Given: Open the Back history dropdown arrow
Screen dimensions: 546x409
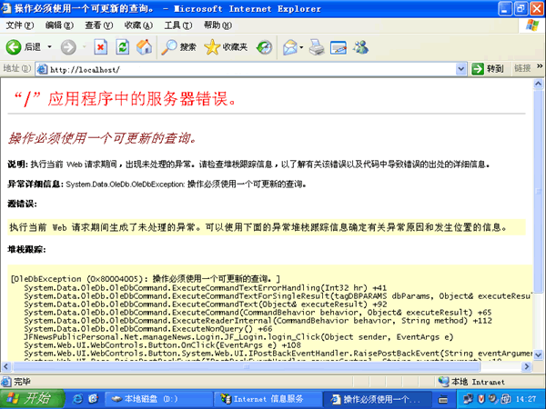Looking at the screenshot, I should point(50,47).
